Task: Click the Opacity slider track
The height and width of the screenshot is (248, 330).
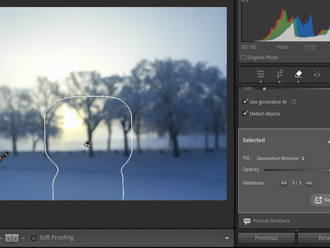Action: (297, 170)
